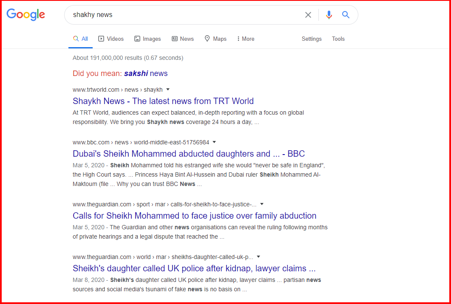451x304 pixels.
Task: Select the All tab
Action: pyautogui.click(x=80, y=39)
